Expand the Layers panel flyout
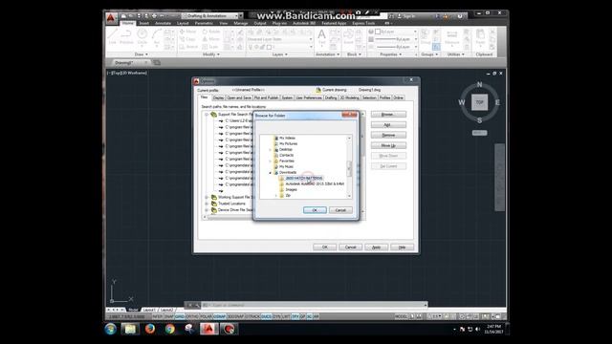This screenshot has height=344, width=612. tap(280, 54)
